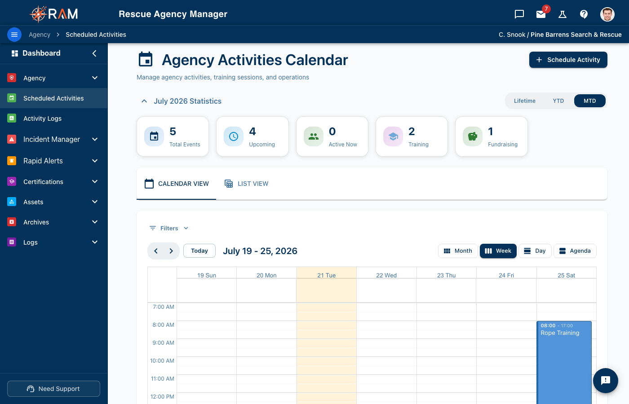Screen dimensions: 629x404
Task: Collapse the July 2026 Statistics section
Action: point(144,101)
